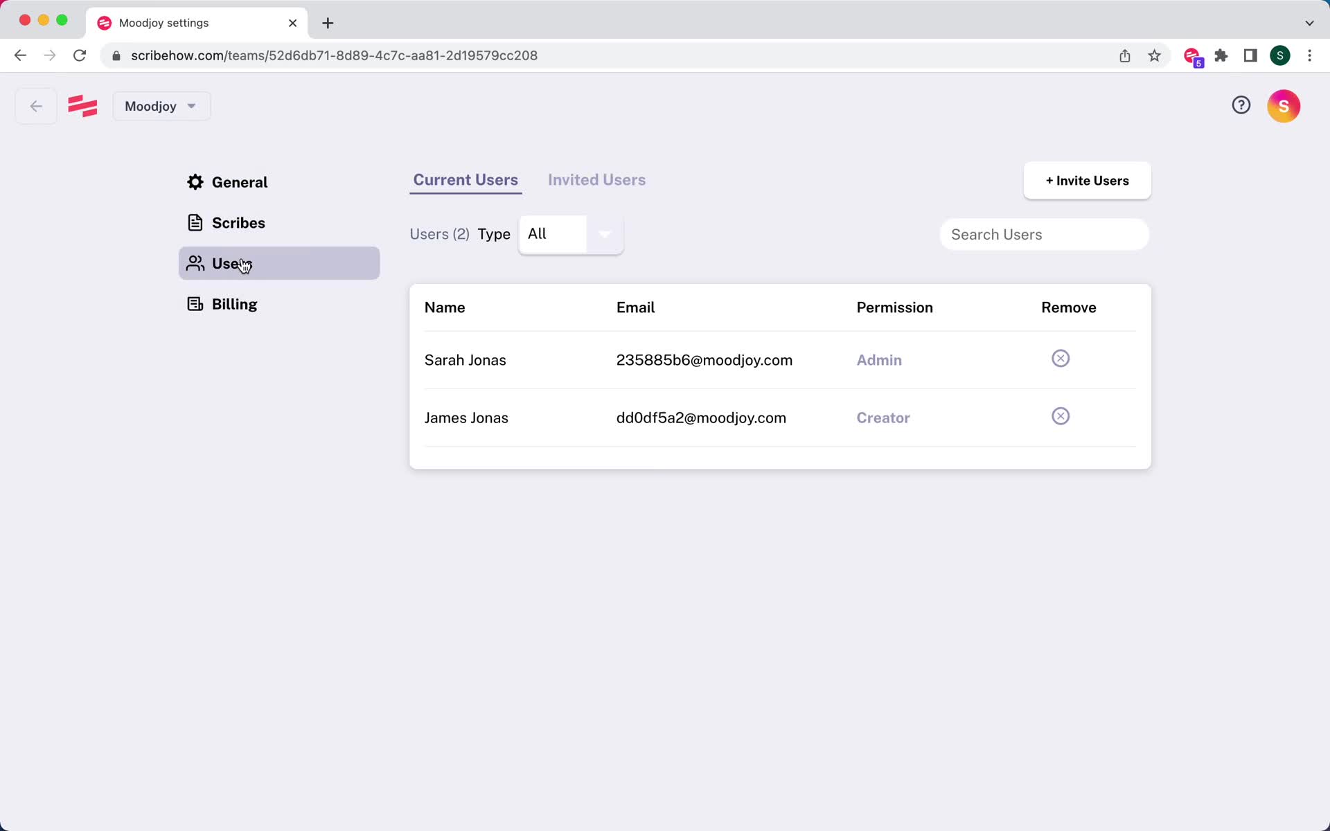
Task: Click remove icon for Sarah Jonas
Action: [x=1061, y=357]
